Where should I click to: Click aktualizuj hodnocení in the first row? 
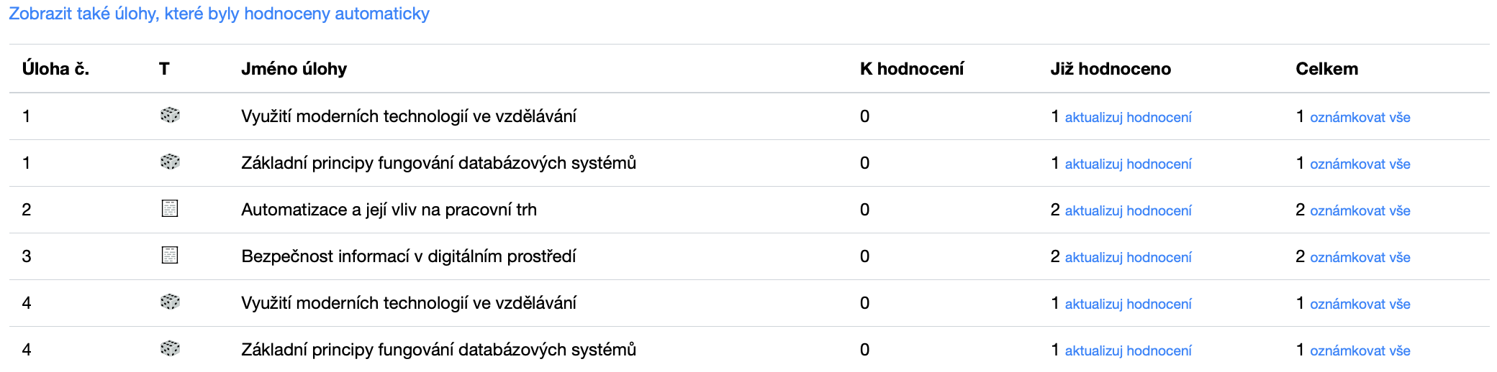[x=1128, y=117]
